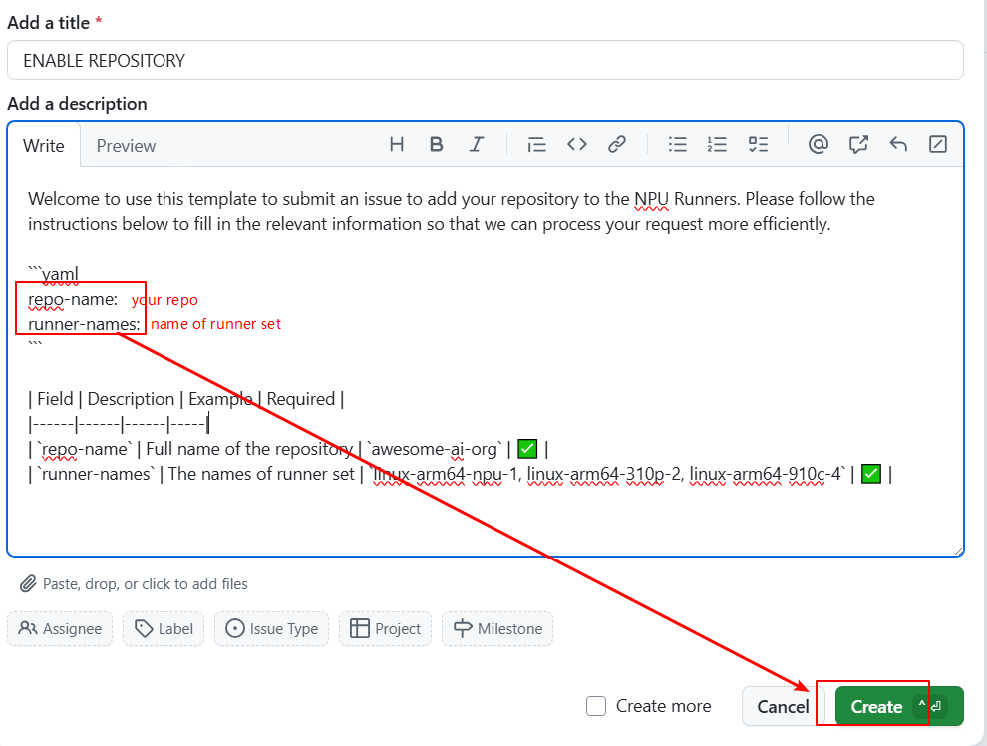Mention a user with the @ icon
987x746 pixels.
tap(818, 145)
